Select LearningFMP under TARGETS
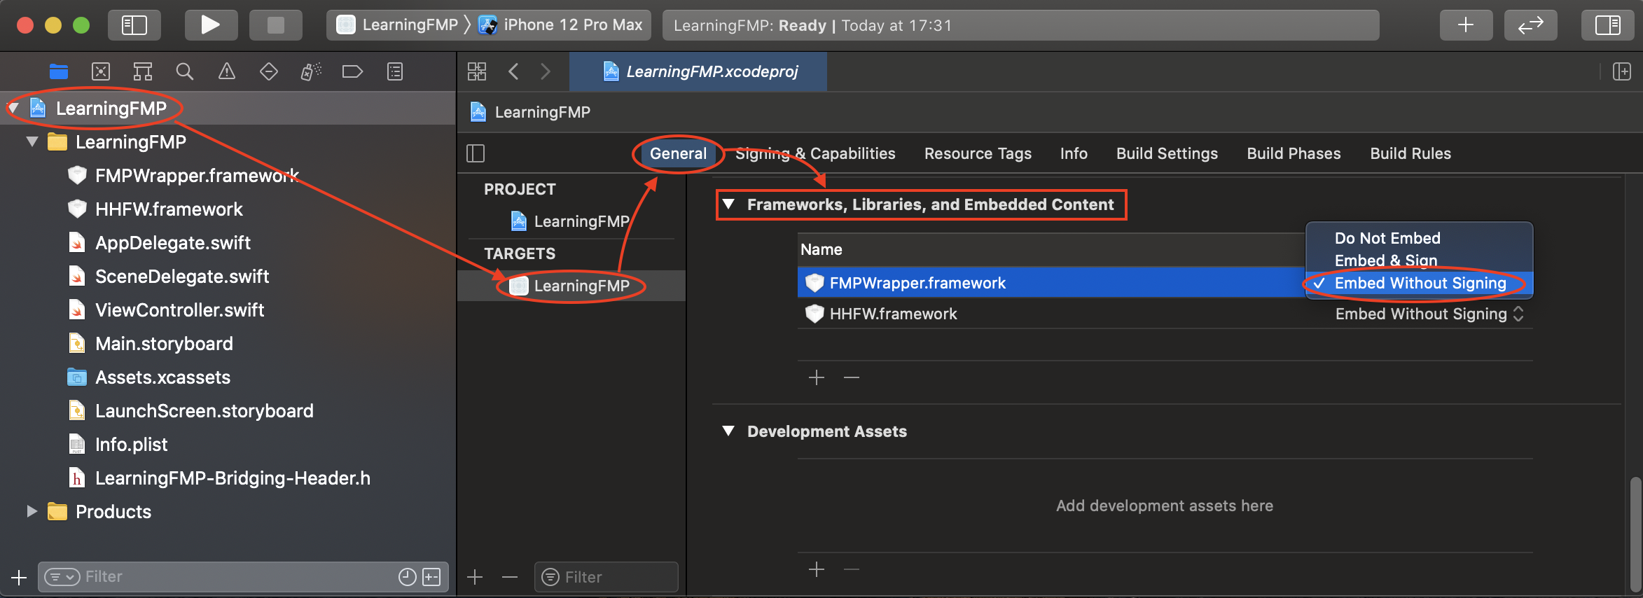The image size is (1643, 598). point(571,286)
